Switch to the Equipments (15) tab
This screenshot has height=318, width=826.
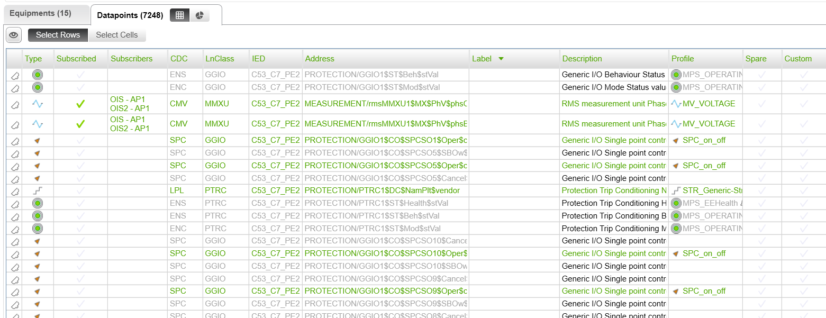(40, 13)
